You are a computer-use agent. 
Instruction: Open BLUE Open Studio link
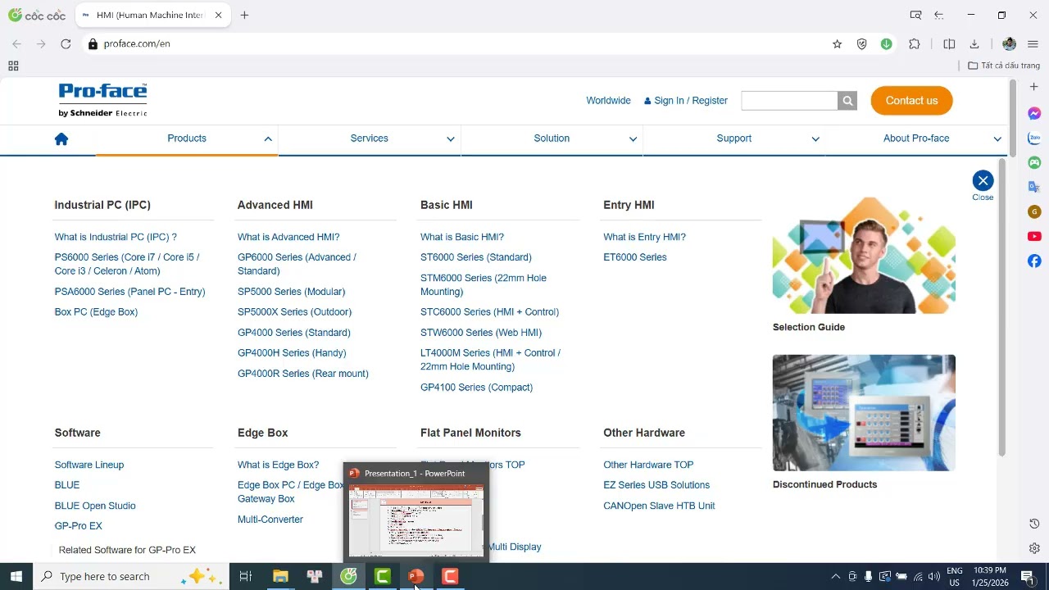tap(95, 506)
